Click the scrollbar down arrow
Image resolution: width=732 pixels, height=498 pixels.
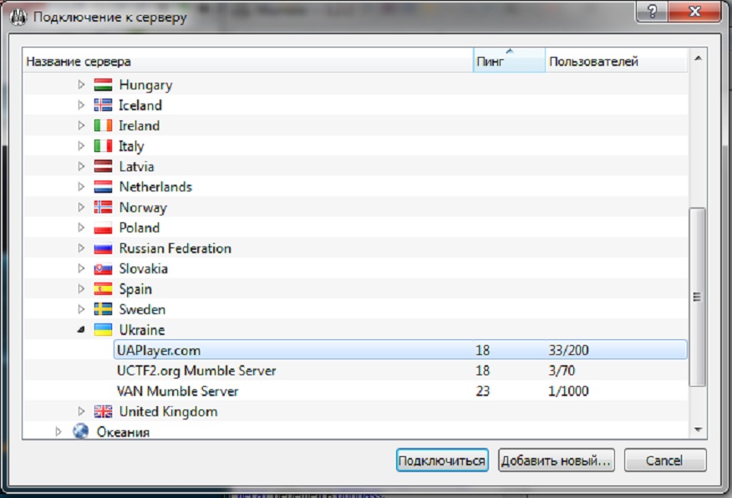[x=698, y=429]
